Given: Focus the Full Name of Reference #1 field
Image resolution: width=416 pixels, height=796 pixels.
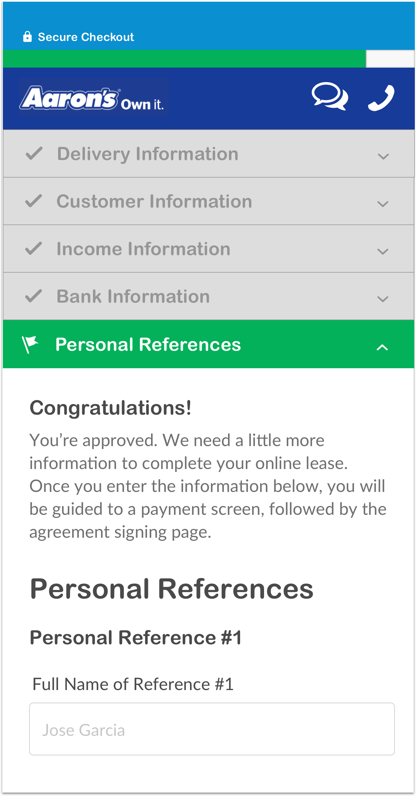Looking at the screenshot, I should [x=212, y=729].
